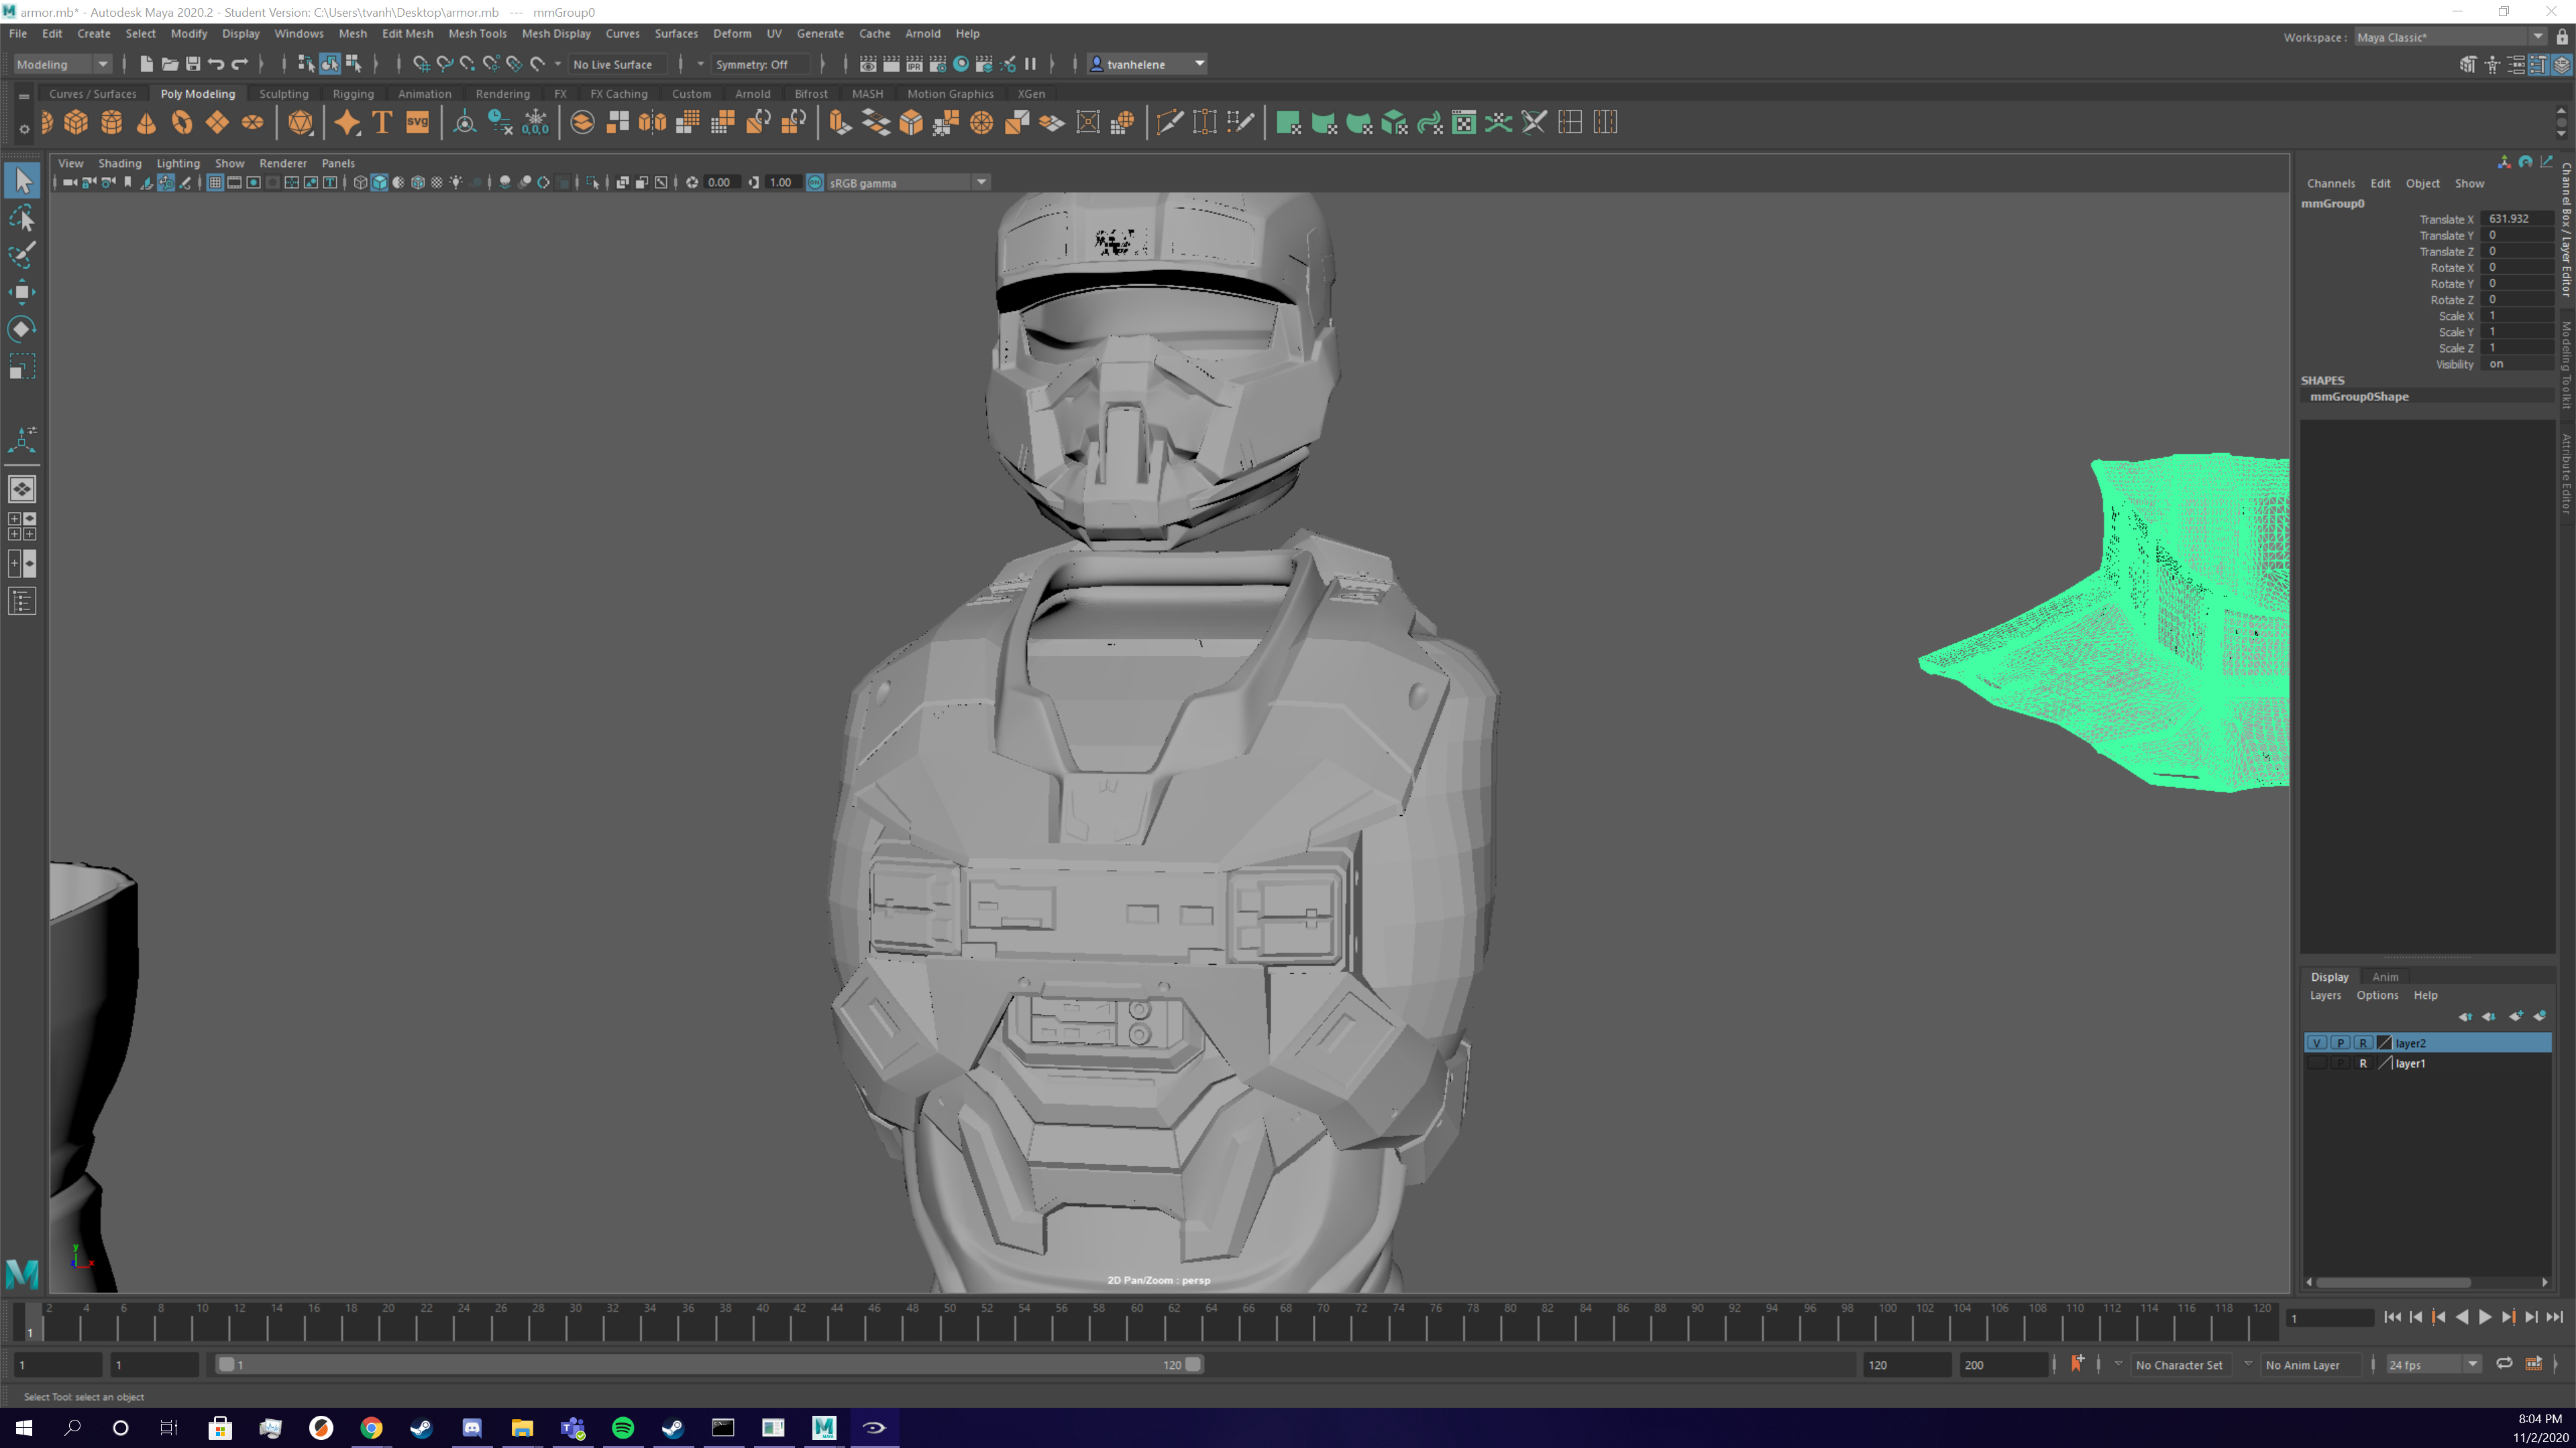This screenshot has height=1448, width=2576.
Task: Click the Undo arrow icon
Action: coord(216,64)
